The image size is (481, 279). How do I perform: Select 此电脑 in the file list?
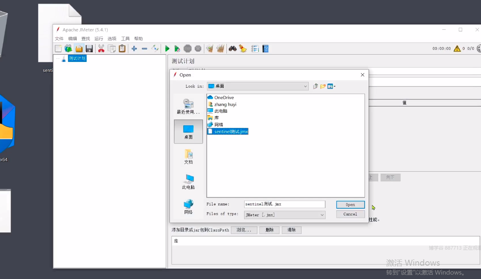pos(218,111)
